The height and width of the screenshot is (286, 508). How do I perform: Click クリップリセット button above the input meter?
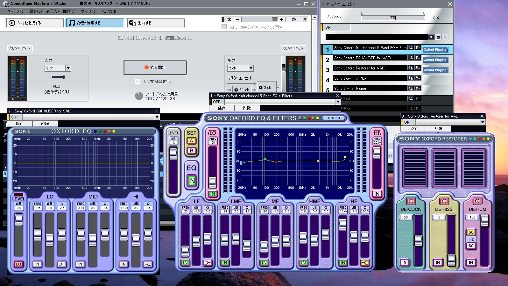(x=20, y=48)
